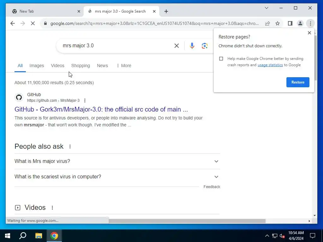The width and height of the screenshot is (323, 242).
Task: Dismiss the Restore pages popup
Action: click(x=309, y=33)
